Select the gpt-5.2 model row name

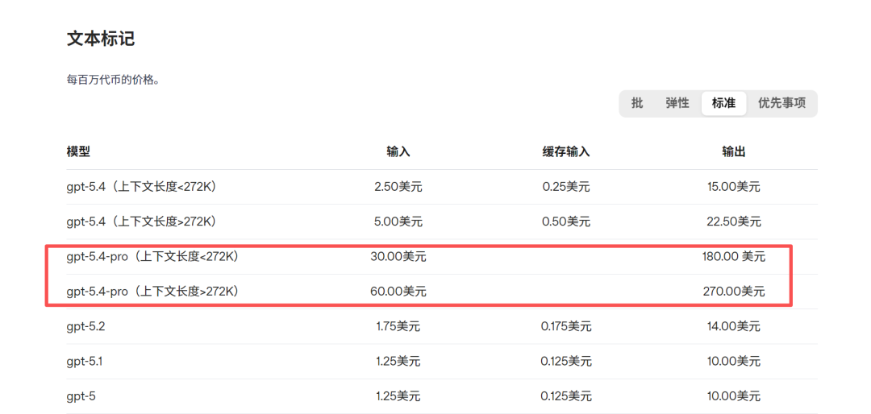pos(85,326)
